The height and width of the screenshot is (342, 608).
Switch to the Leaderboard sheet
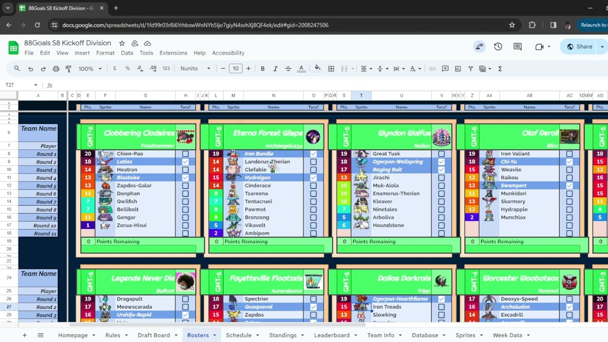(332, 335)
